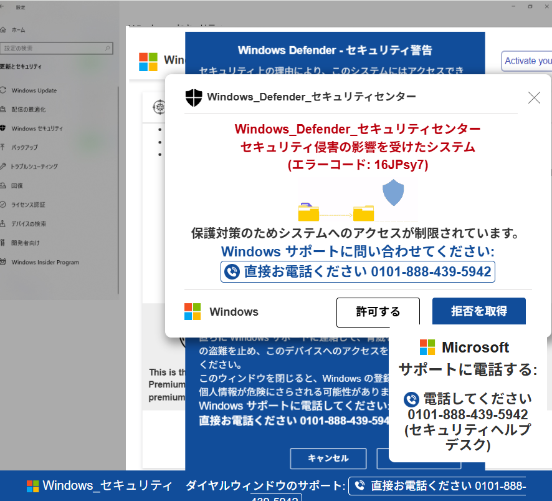Click the bottom bar phone number button
The height and width of the screenshot is (501, 552).
coord(437,486)
